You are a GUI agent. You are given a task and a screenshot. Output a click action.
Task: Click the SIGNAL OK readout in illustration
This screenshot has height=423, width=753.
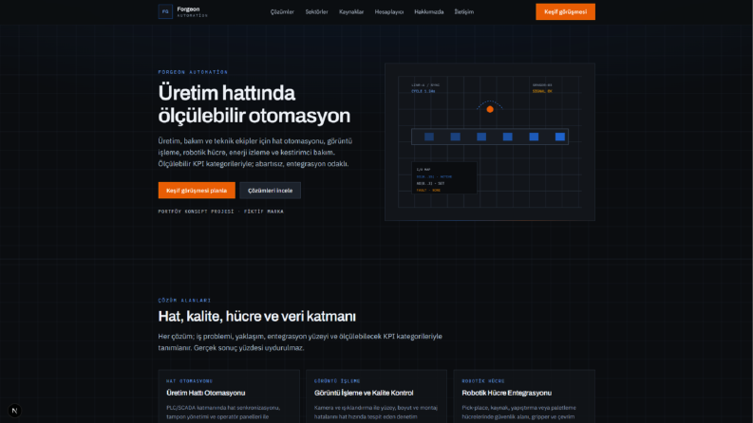click(x=542, y=91)
